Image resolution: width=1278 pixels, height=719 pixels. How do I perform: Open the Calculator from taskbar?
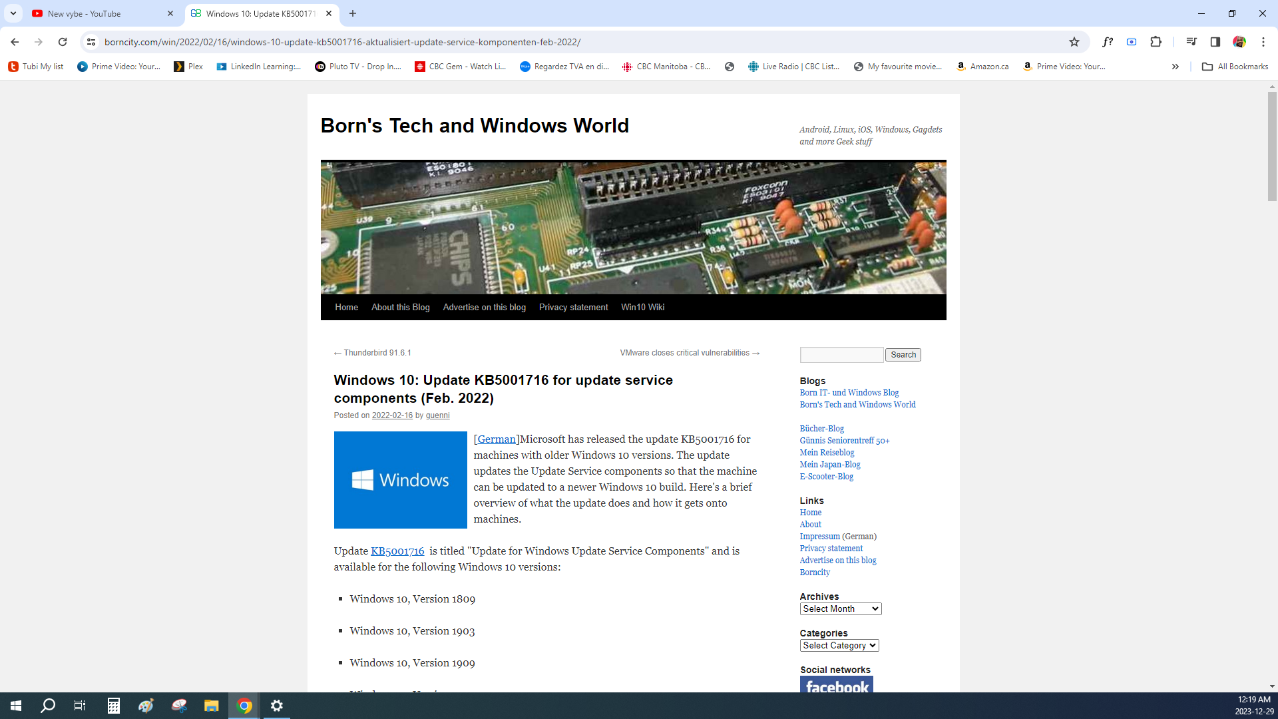coord(113,706)
